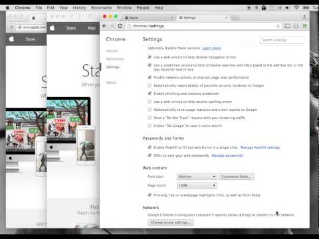Image resolution: width=319 pixels, height=239 pixels.
Task: Toggle prediction service for searches and URLs
Action: point(150,65)
